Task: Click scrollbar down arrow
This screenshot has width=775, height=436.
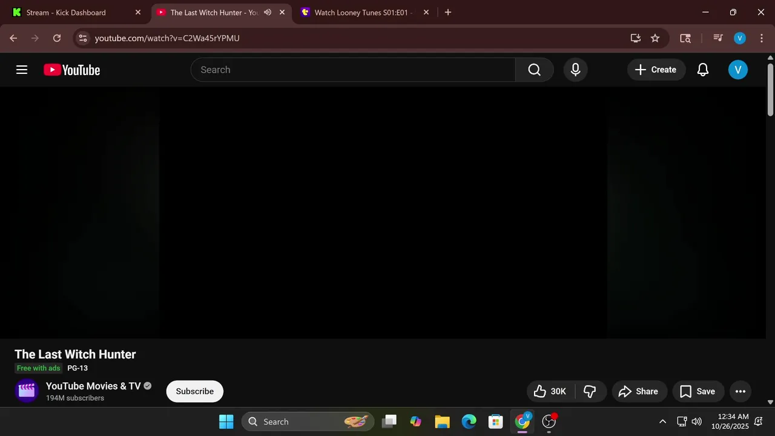Action: (770, 402)
